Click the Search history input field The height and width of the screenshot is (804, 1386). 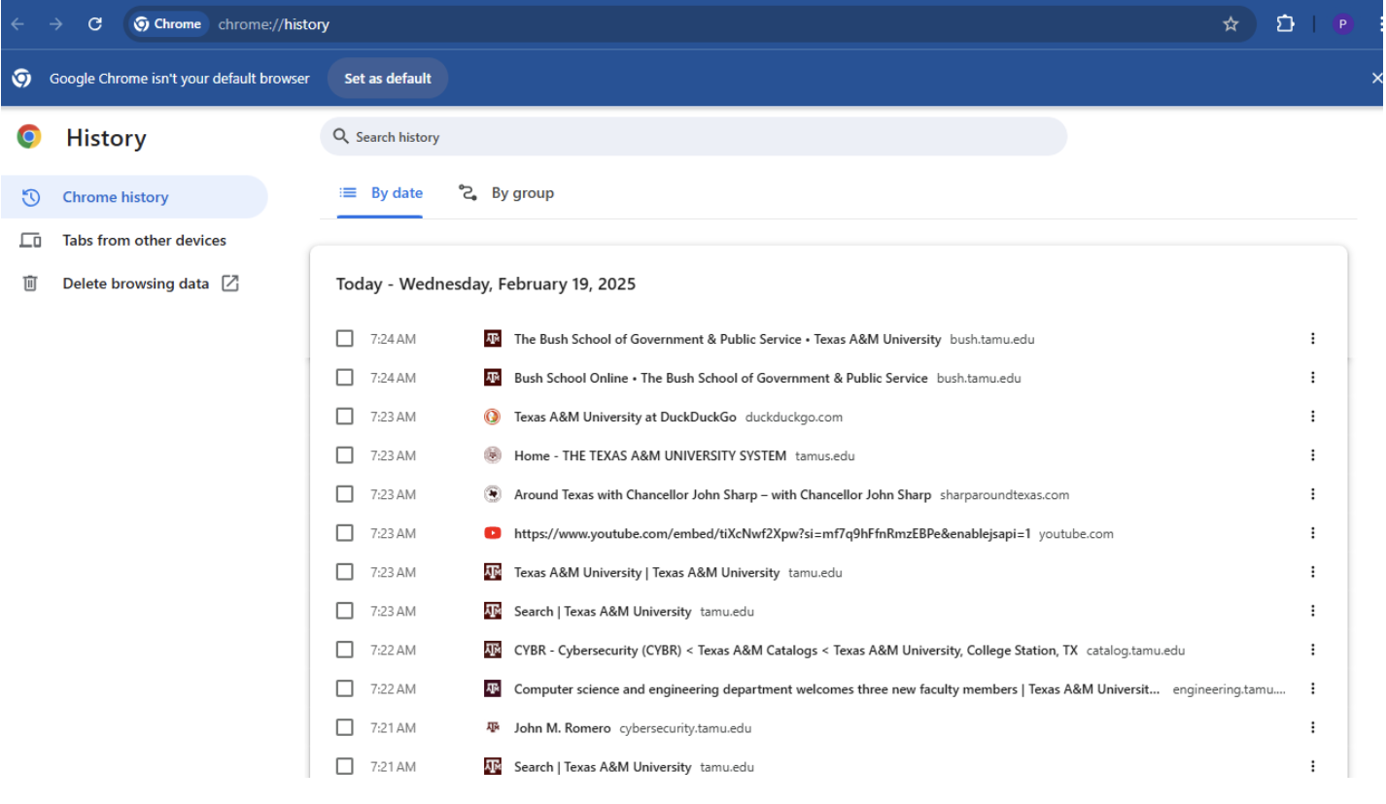pyautogui.click(x=693, y=137)
